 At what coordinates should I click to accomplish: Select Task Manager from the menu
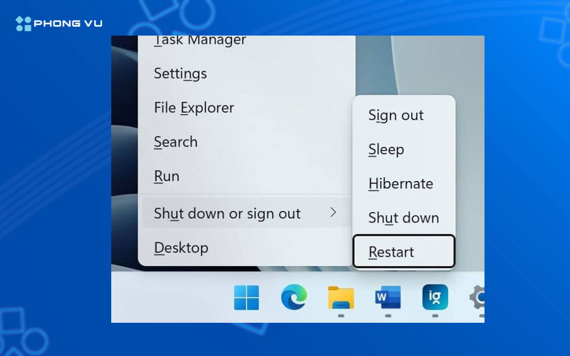pos(200,40)
